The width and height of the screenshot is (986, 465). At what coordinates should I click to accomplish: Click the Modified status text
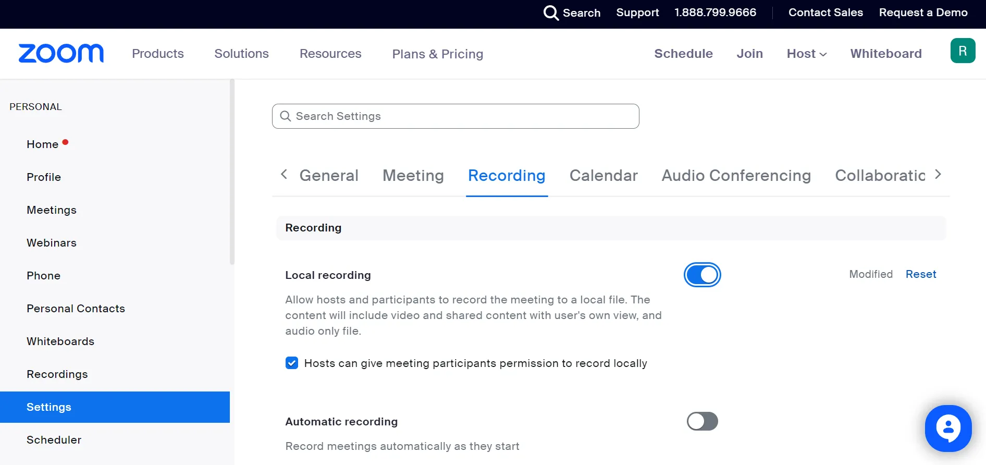[871, 274]
